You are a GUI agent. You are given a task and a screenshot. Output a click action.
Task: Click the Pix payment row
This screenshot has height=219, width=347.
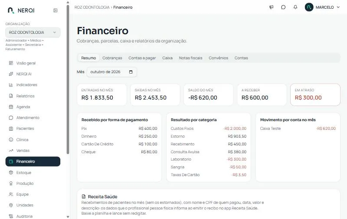tap(119, 129)
